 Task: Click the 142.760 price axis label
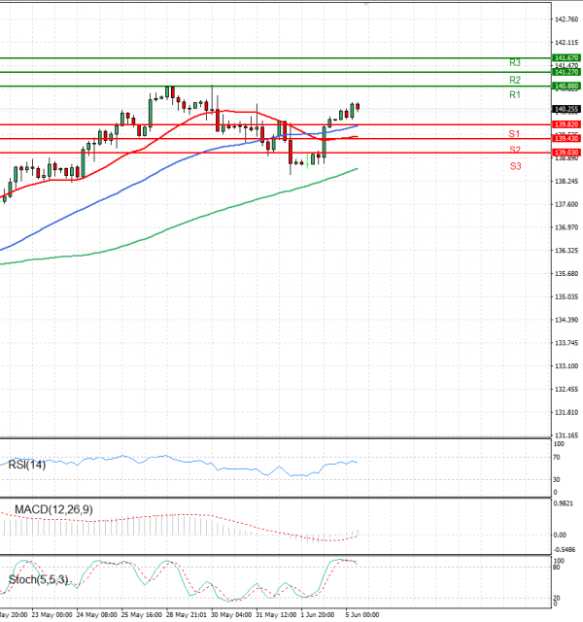click(567, 19)
